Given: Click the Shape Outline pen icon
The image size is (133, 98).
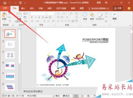Looking at the screenshot, I should (x=106, y=17).
